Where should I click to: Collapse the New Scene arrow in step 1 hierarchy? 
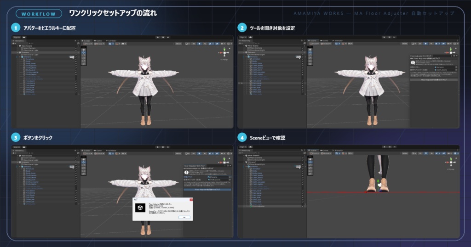tap(17, 46)
